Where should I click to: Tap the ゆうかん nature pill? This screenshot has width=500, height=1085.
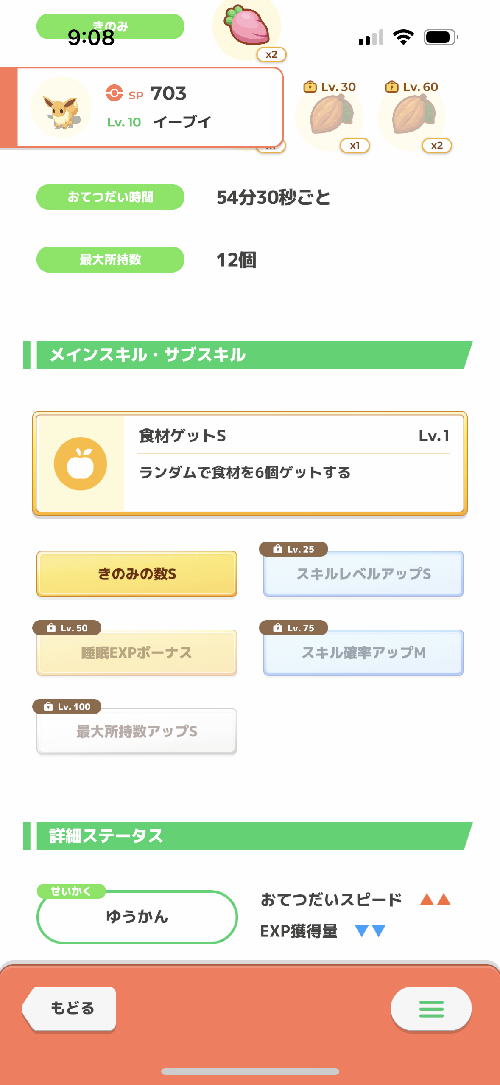click(137, 917)
